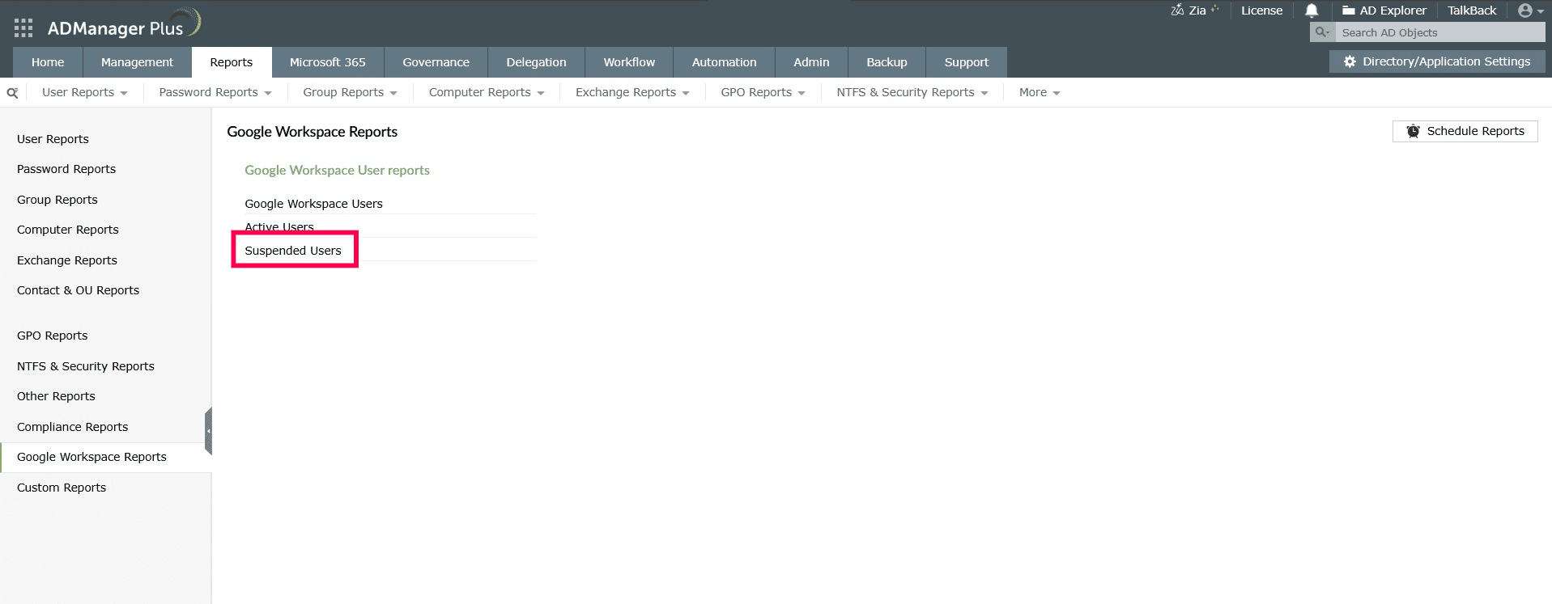1552x604 pixels.
Task: Open AD Explorer
Action: click(1384, 11)
